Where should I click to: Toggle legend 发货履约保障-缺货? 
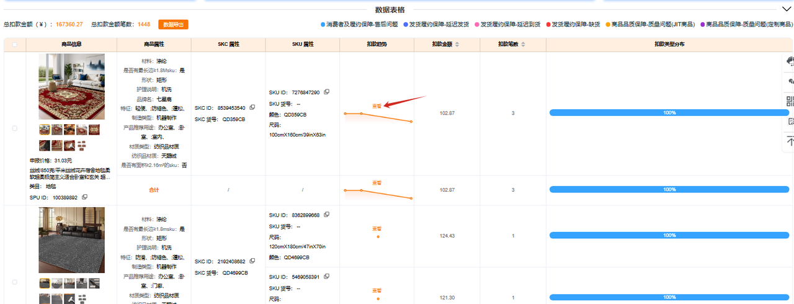[573, 24]
